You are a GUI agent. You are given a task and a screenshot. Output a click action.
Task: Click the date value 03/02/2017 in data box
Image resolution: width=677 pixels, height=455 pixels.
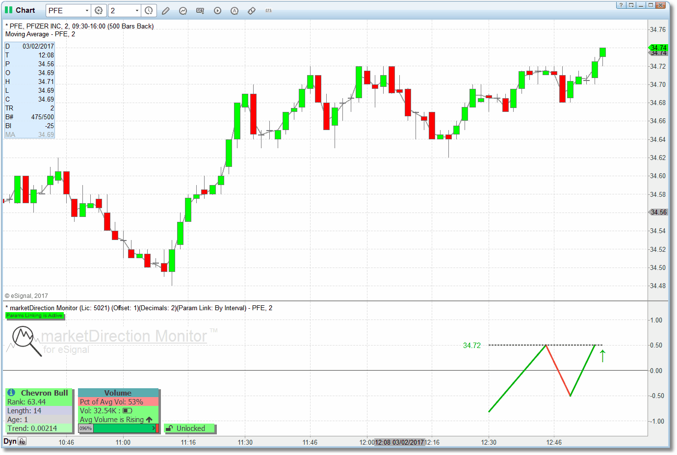38,46
